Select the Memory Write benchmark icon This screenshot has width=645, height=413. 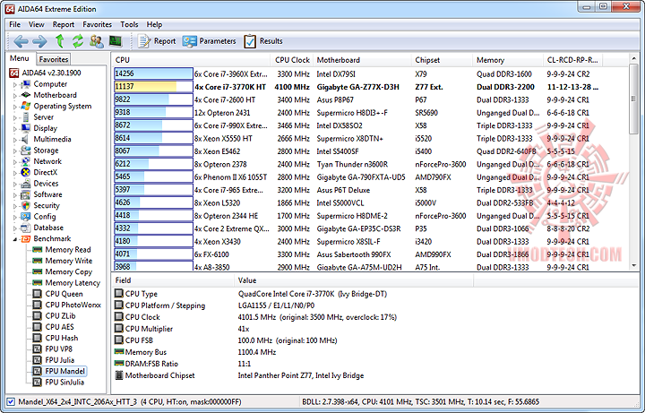click(38, 261)
